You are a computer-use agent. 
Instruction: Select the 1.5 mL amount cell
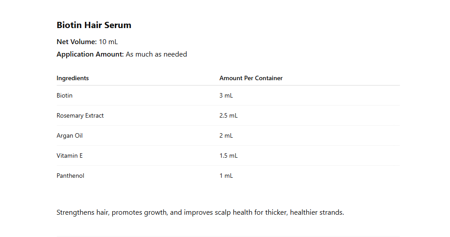click(228, 156)
